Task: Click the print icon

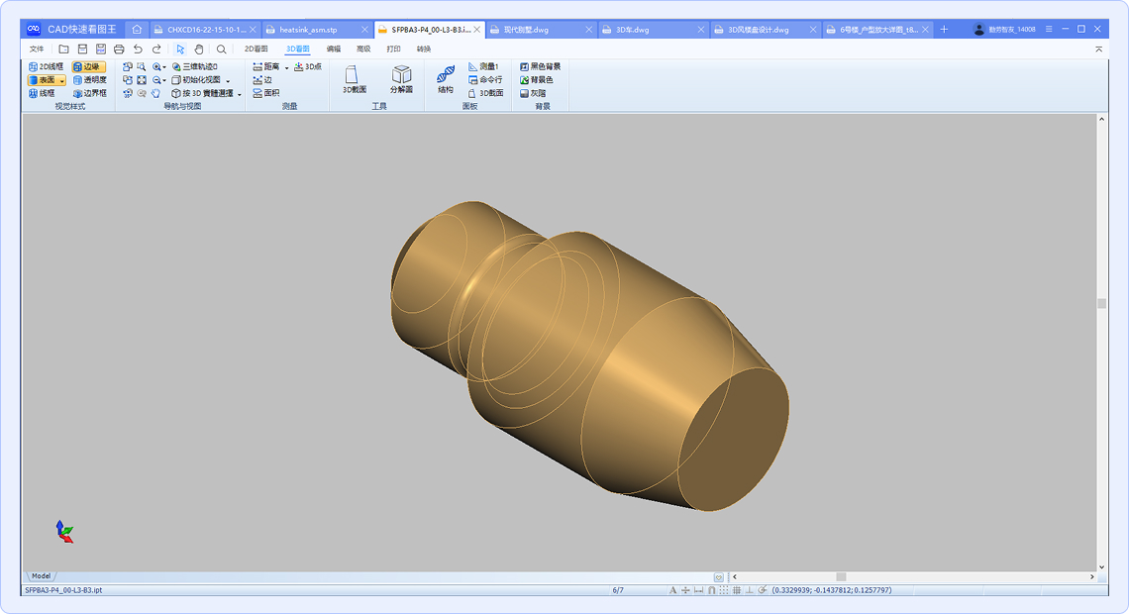Action: click(119, 49)
